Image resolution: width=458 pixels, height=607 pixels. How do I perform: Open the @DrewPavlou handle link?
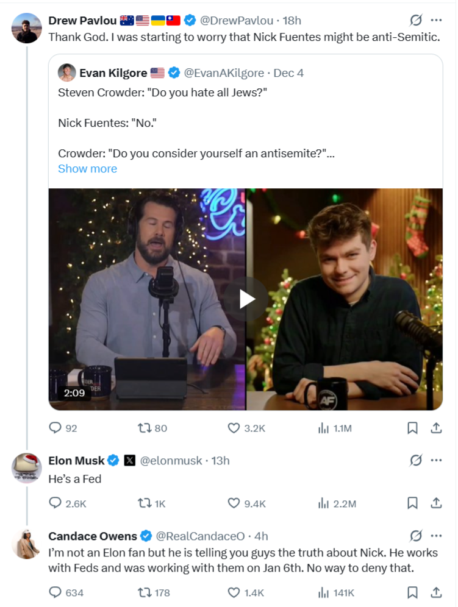click(x=237, y=21)
